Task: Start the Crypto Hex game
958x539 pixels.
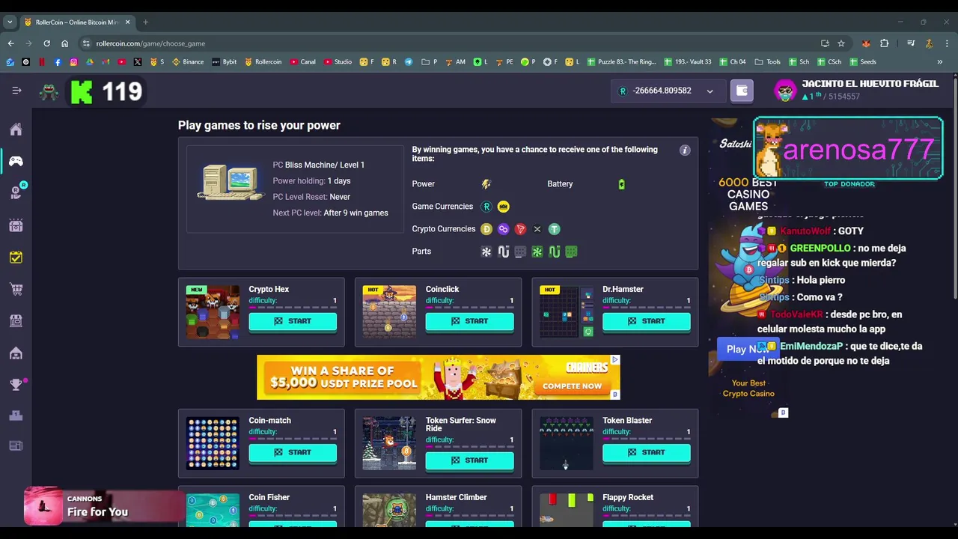Action: [x=293, y=321]
